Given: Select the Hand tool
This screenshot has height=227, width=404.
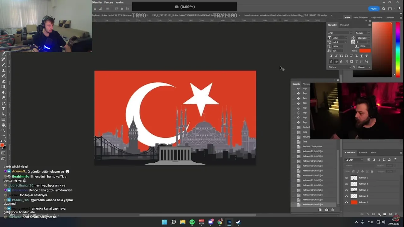Looking at the screenshot, I should pyautogui.click(x=3, y=125).
